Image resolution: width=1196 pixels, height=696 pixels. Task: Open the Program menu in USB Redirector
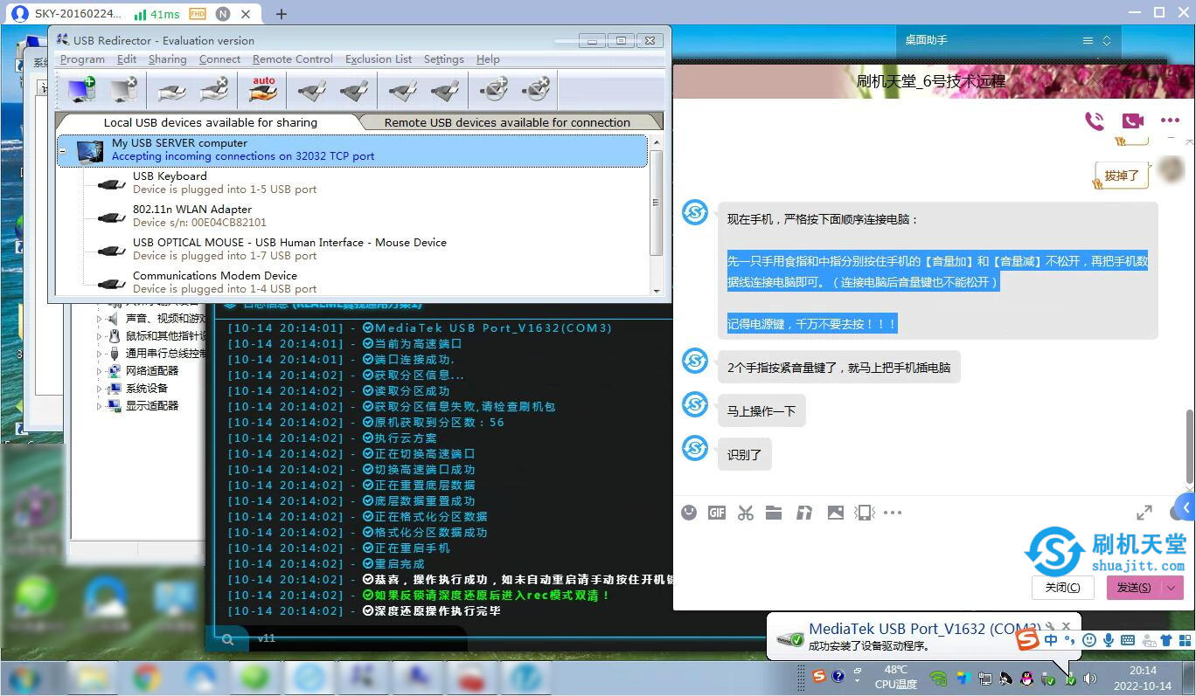[x=82, y=59]
